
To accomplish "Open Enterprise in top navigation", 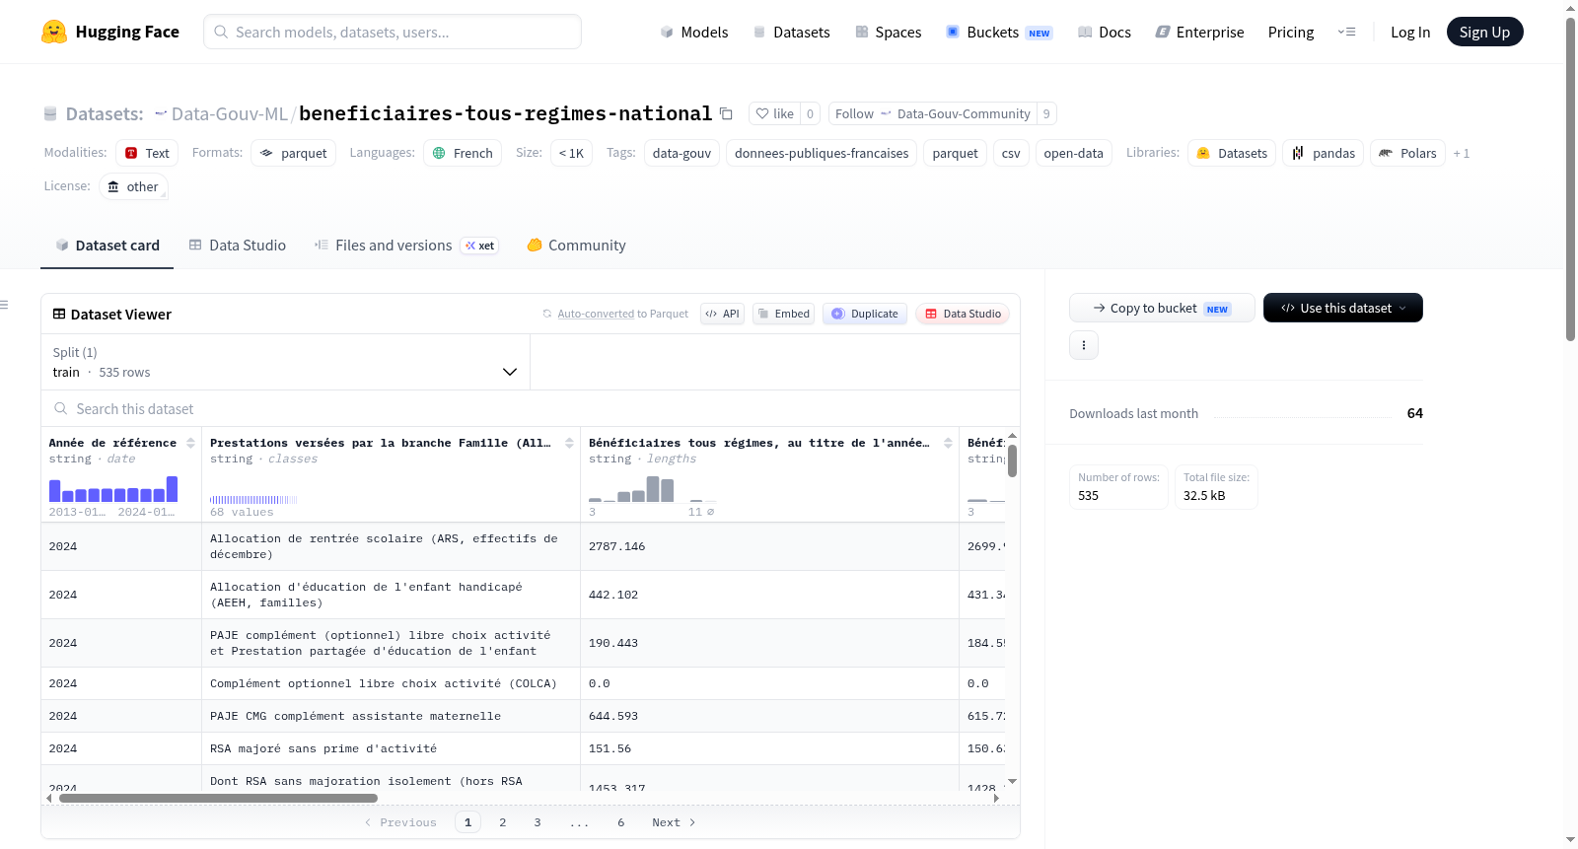I will [x=1199, y=32].
